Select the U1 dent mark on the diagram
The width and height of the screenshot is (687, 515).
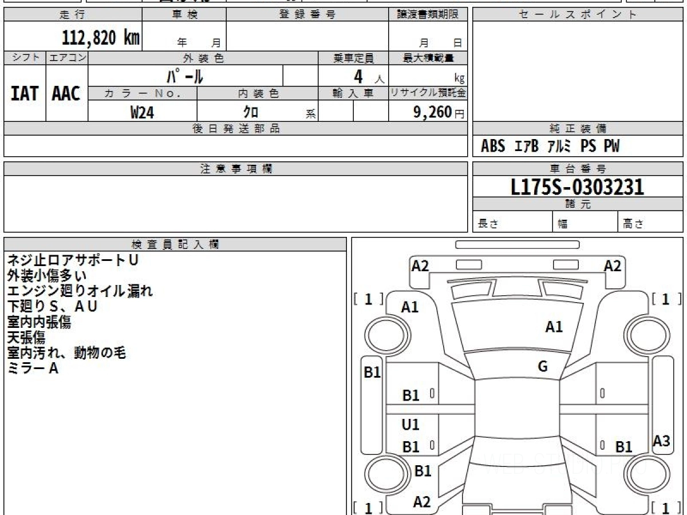click(x=410, y=425)
